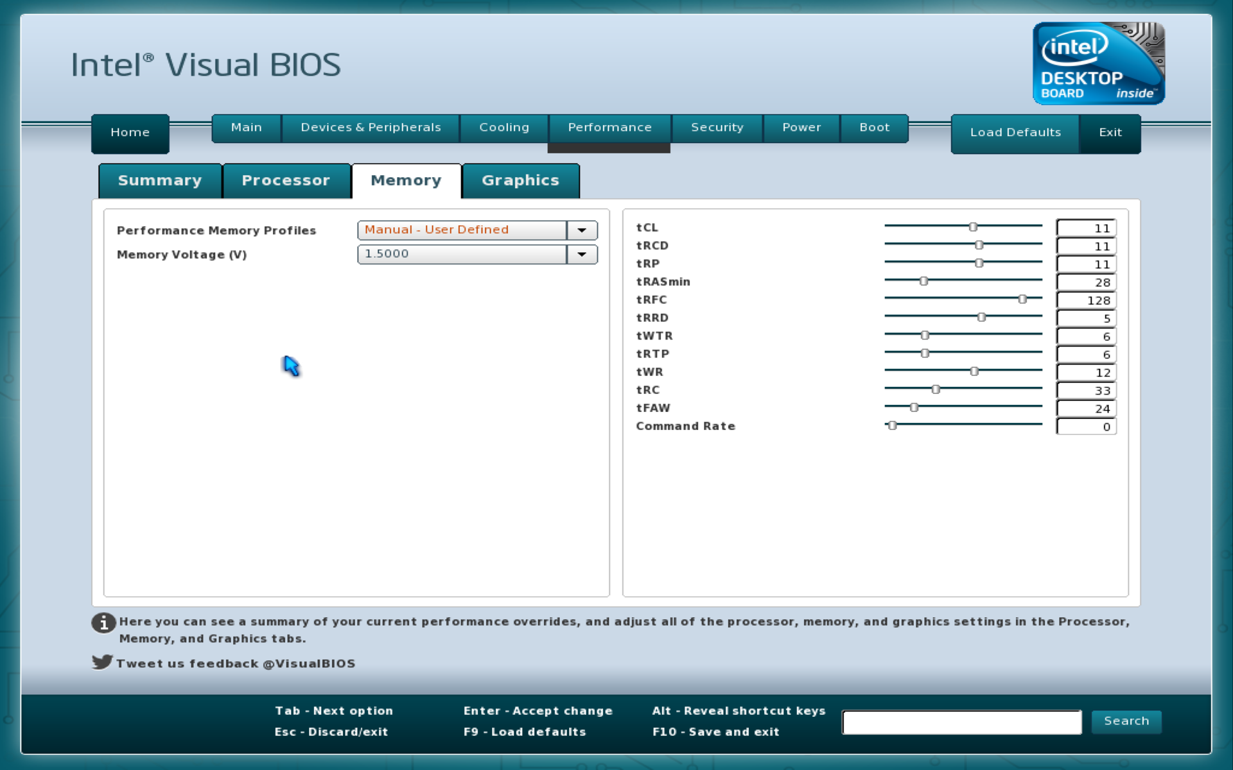Viewport: 1233px width, 770px height.
Task: Click the 'Memory Voltage (V)' label
Action: [x=182, y=255]
